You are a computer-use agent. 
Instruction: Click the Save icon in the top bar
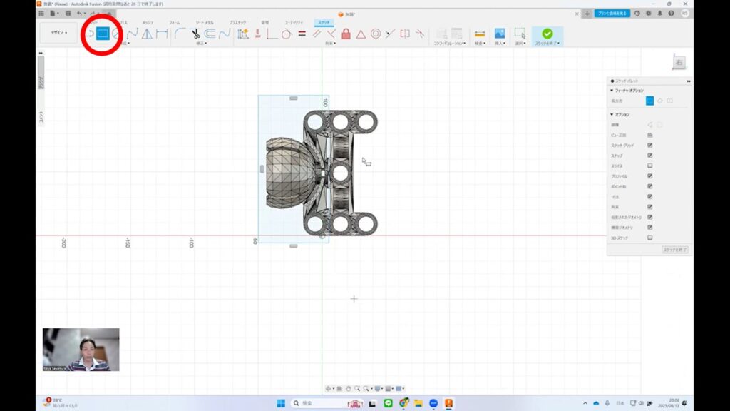click(68, 14)
